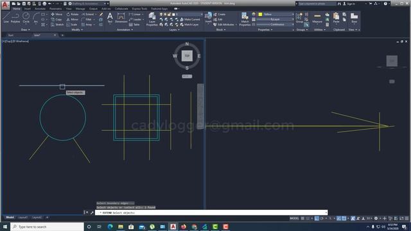The height and width of the screenshot is (231, 411).
Task: Activate the Stretch command
Action: pyautogui.click(x=57, y=24)
